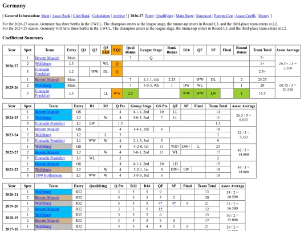Open the 1899 Hoffenheim team link
Screen dimensions: 308x231
(48, 175)
